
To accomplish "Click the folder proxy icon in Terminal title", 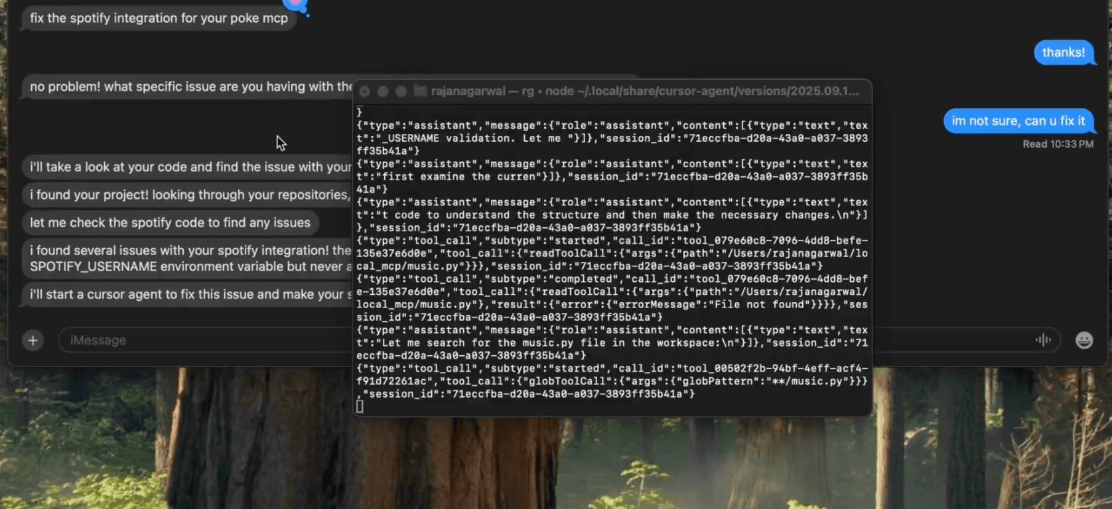I will pos(420,91).
